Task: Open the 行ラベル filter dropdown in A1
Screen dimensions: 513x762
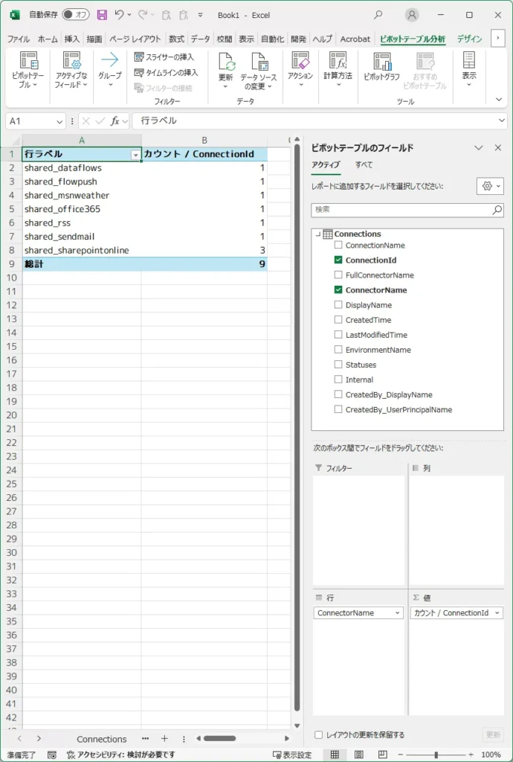Action: pyautogui.click(x=135, y=155)
